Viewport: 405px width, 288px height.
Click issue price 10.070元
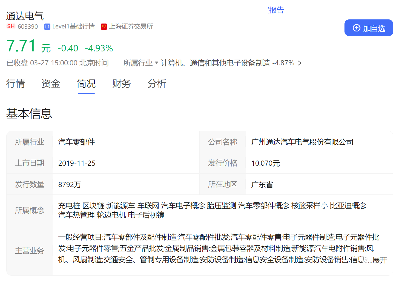click(266, 163)
